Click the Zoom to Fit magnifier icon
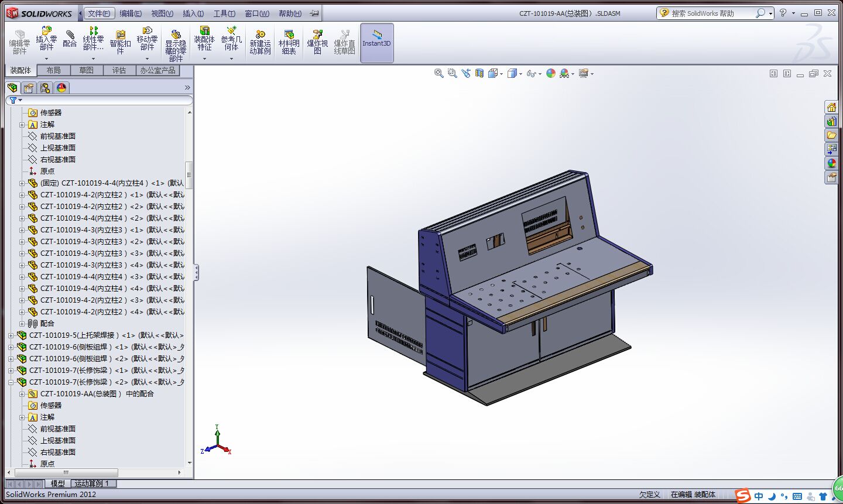 [x=438, y=73]
